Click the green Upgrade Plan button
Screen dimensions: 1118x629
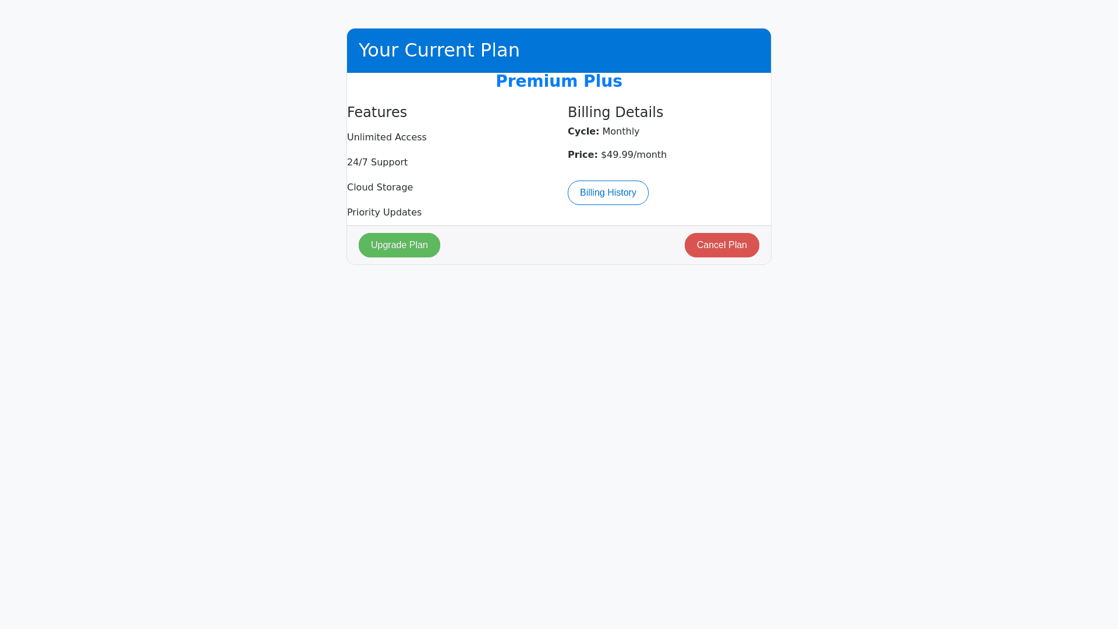coord(399,245)
